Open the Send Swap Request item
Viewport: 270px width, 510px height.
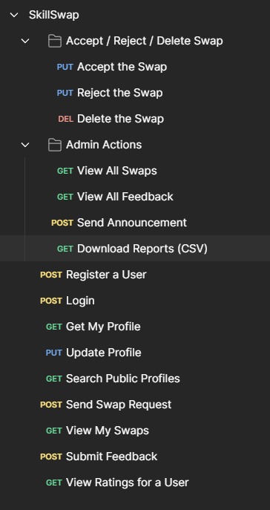pyautogui.click(x=135, y=405)
